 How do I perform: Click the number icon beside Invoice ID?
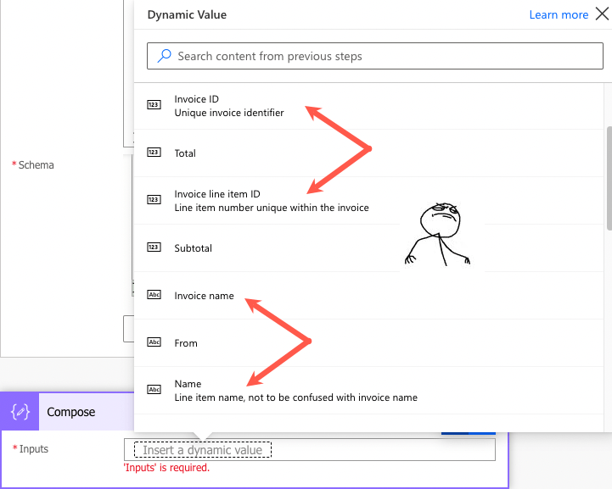[154, 105]
